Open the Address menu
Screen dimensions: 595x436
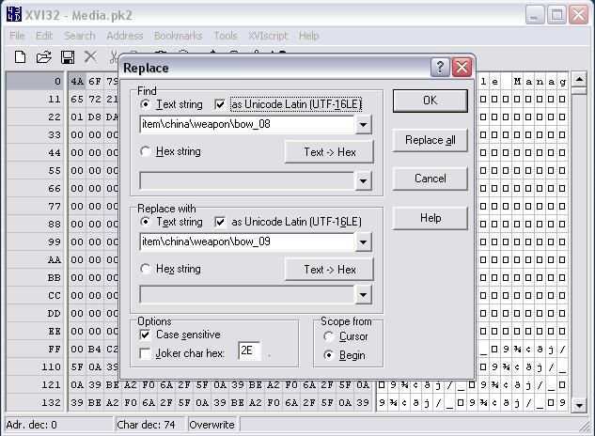[125, 36]
